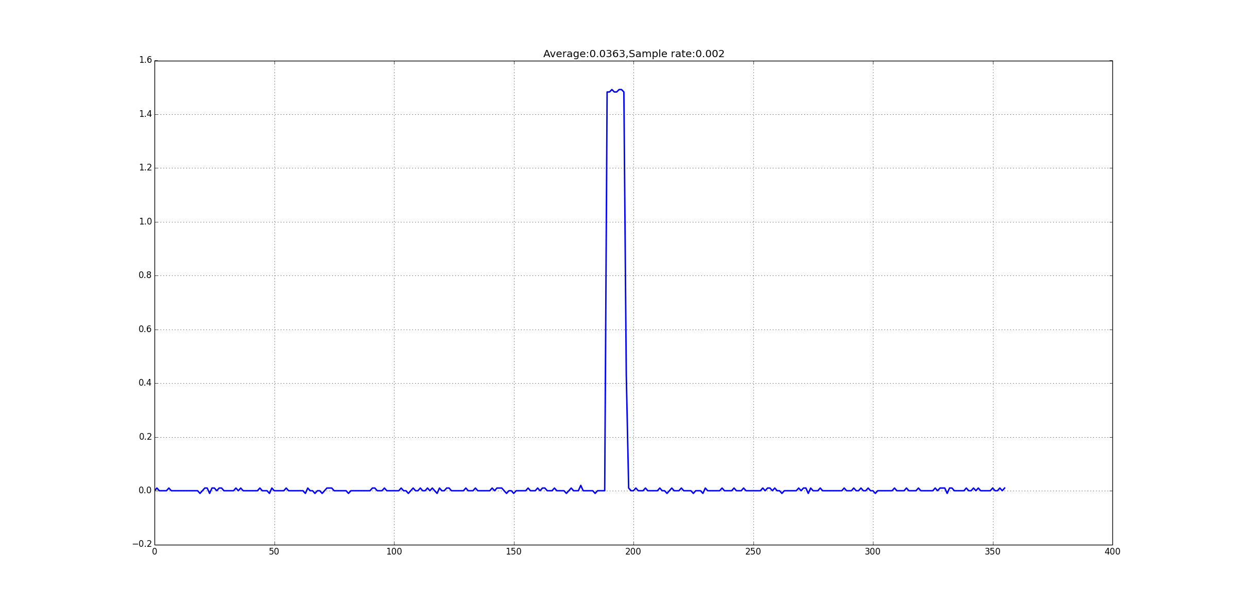The image size is (1236, 605).
Task: Click the plot title showing Average:0.0363
Action: click(x=633, y=54)
